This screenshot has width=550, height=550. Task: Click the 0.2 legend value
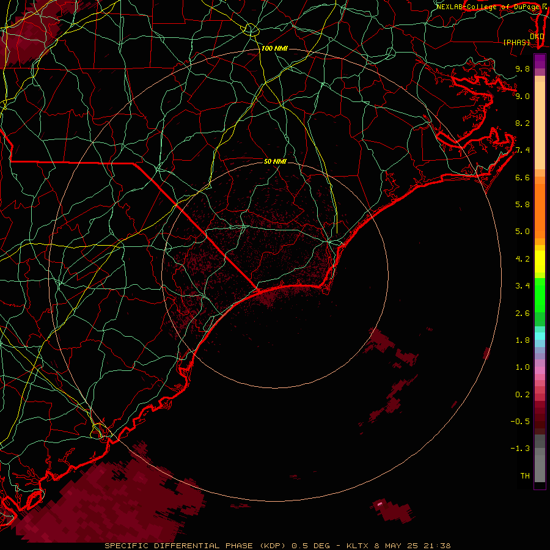pos(522,395)
